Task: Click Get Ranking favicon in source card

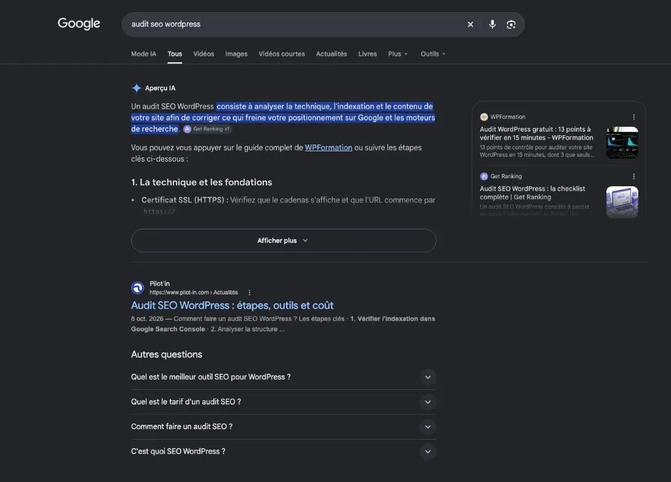Action: (x=484, y=176)
